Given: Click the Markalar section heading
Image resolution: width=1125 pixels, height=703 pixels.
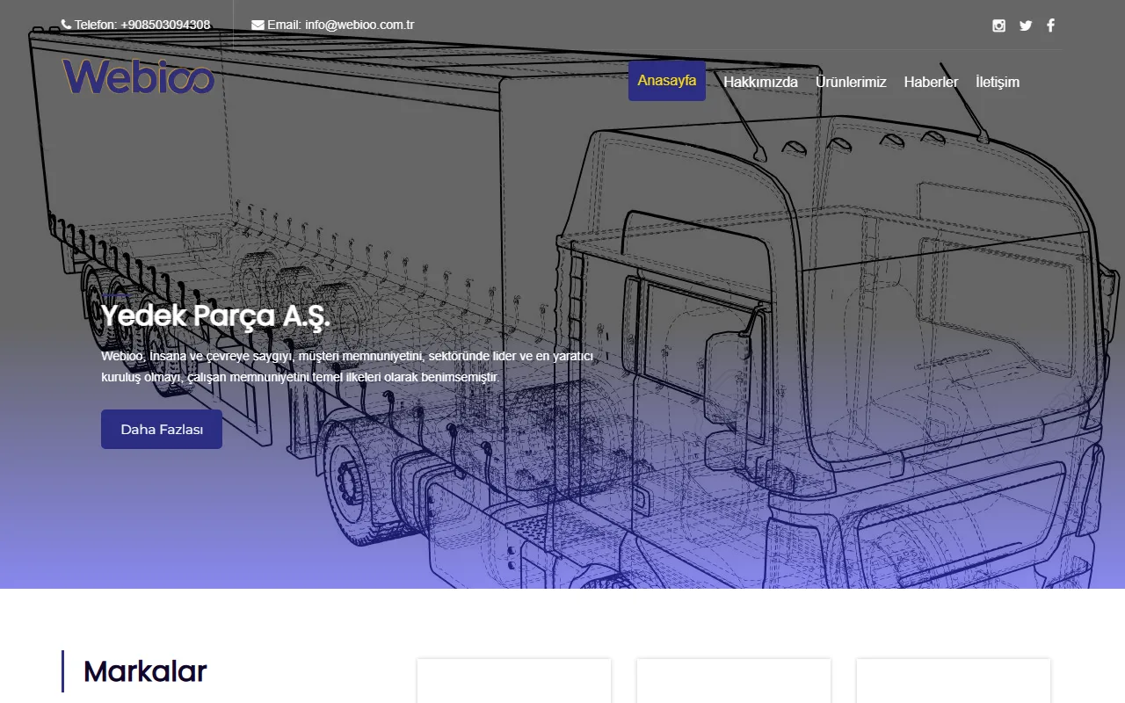Looking at the screenshot, I should (145, 671).
